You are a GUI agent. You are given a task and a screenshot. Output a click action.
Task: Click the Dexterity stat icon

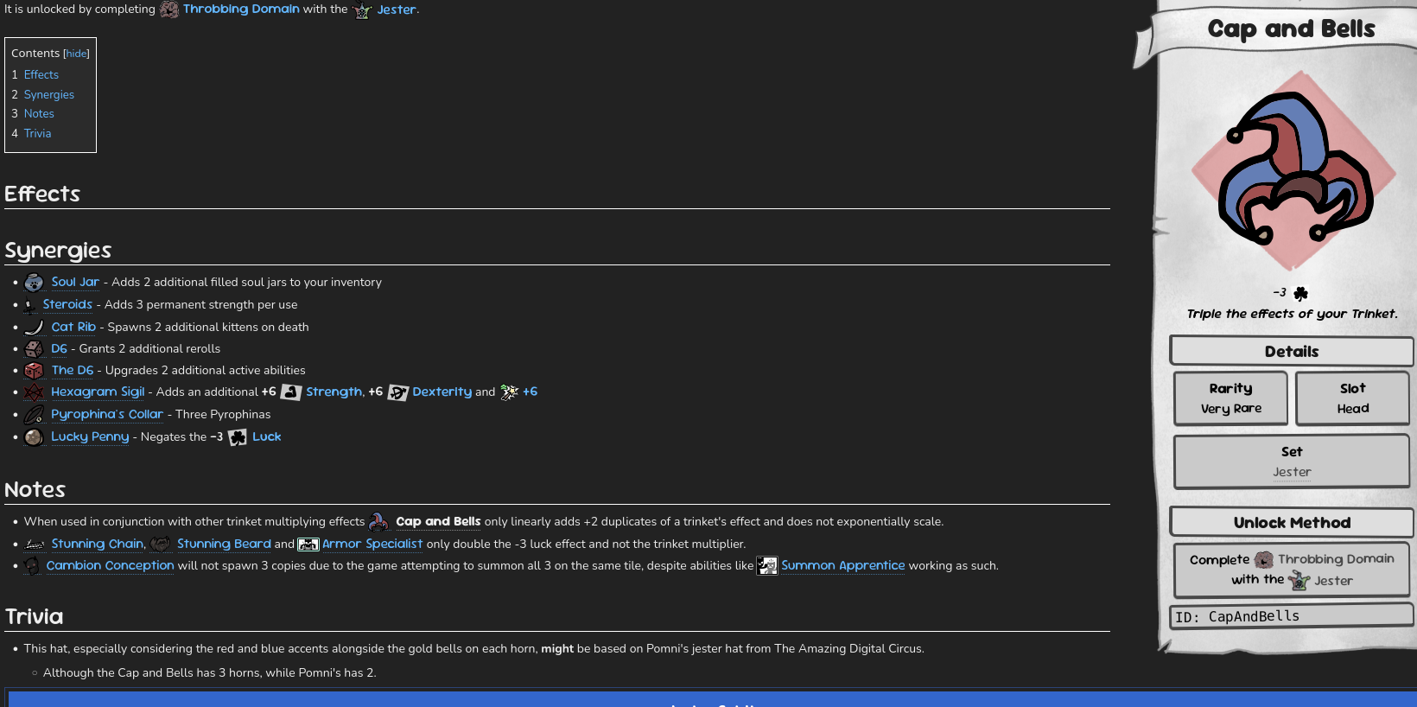pyautogui.click(x=397, y=392)
